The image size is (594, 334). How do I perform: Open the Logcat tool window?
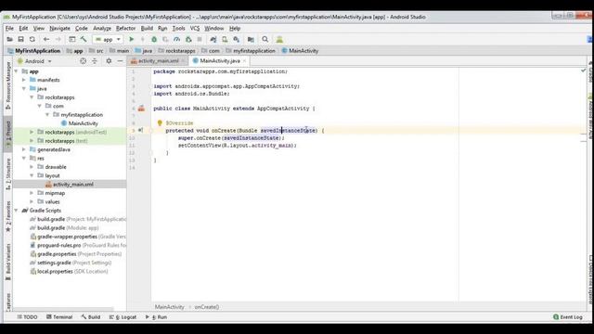(123, 317)
